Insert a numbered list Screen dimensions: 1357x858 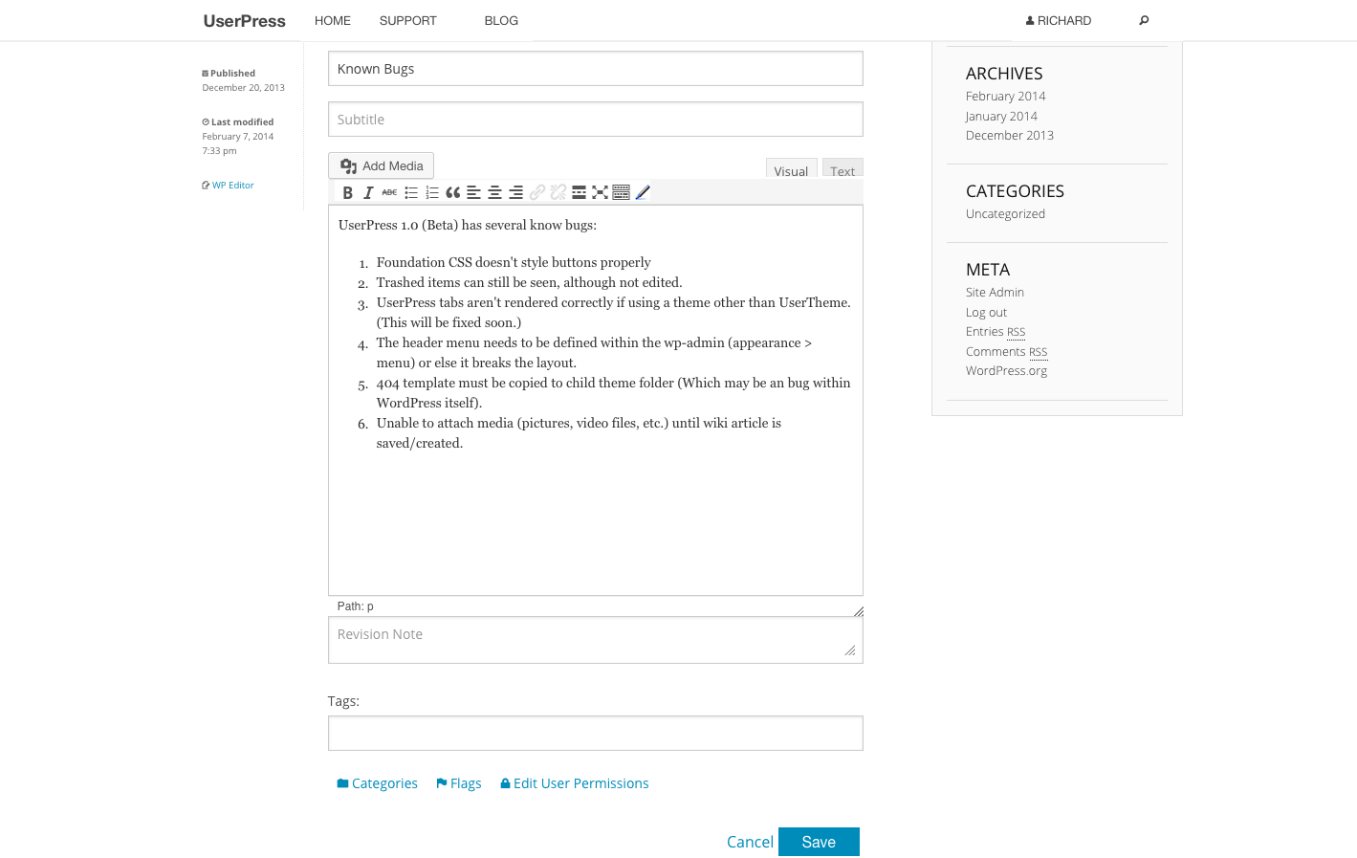(x=431, y=192)
